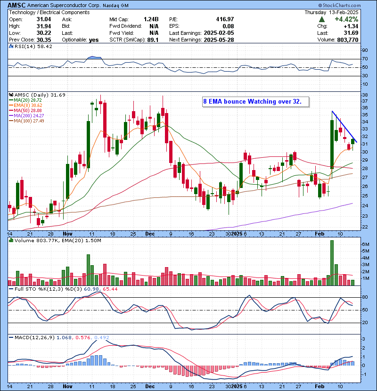Image resolution: width=377 pixels, height=391 pixels.
Task: Click the Chg value +1.34
Action: click(x=351, y=26)
